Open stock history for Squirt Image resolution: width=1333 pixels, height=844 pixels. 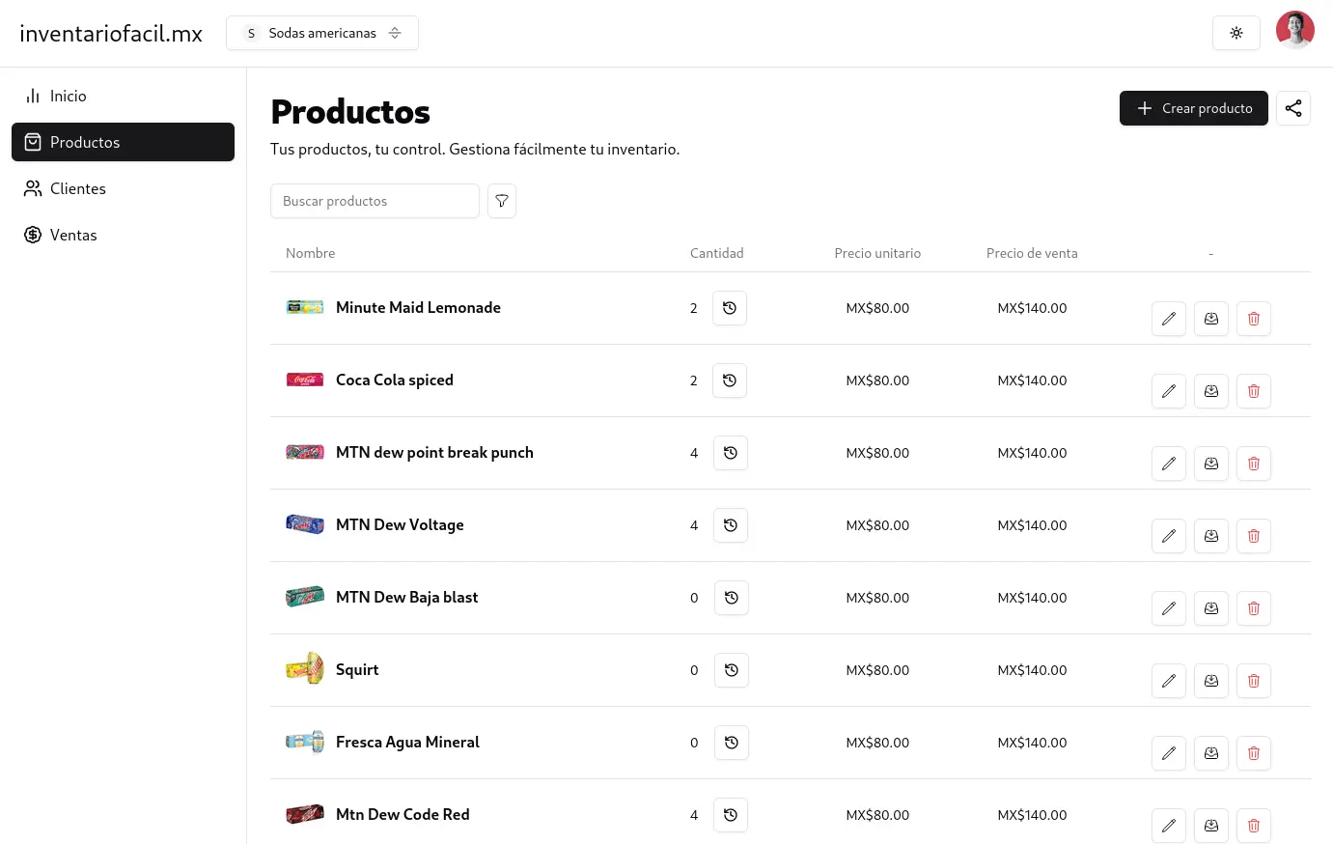point(732,670)
